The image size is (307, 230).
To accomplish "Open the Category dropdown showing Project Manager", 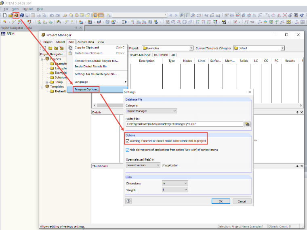I will pyautogui.click(x=151, y=111).
